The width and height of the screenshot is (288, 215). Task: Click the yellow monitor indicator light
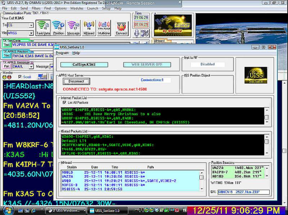(x=5, y=77)
